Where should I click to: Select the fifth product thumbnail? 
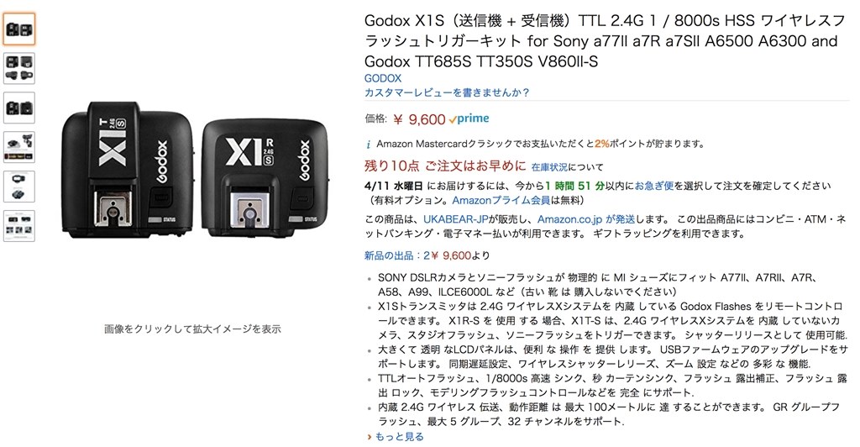19,187
